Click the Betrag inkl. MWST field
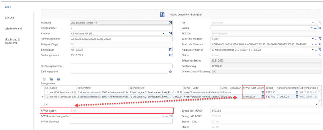 point(266,111)
